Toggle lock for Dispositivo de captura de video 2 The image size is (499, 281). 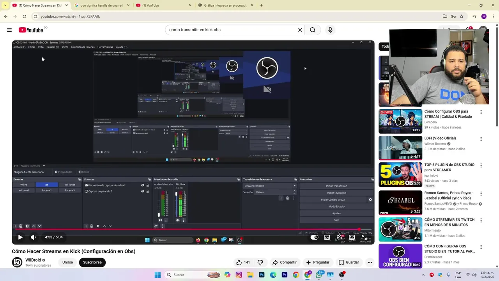point(147,185)
